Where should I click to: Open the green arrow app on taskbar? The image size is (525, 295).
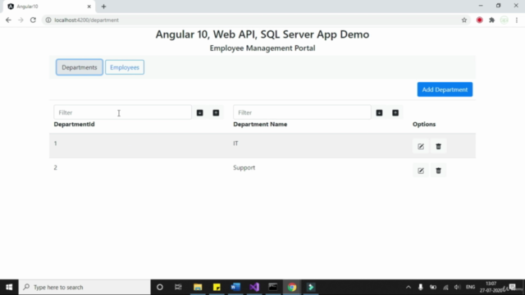[x=311, y=287]
